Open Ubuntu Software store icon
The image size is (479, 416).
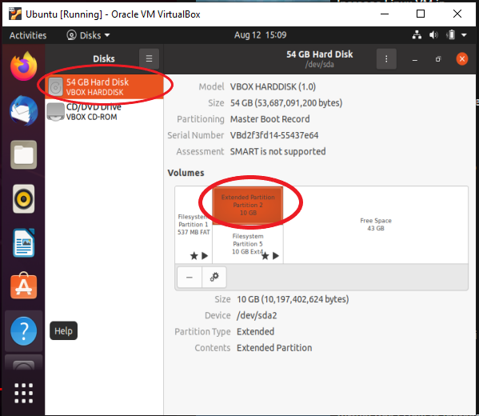click(x=23, y=286)
